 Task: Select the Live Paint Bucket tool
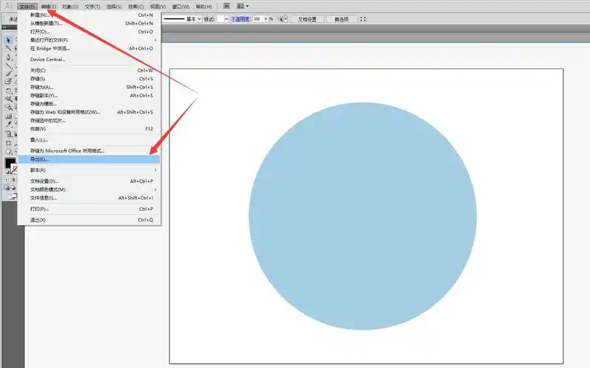click(8, 134)
